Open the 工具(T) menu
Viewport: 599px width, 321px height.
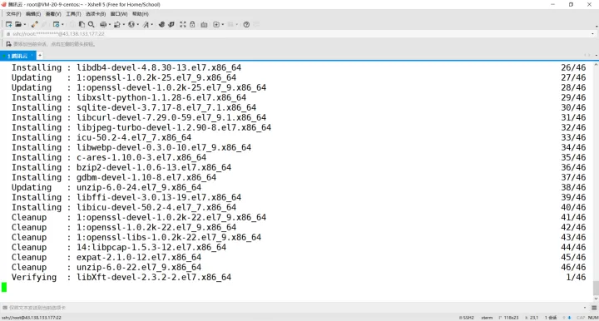(x=73, y=14)
